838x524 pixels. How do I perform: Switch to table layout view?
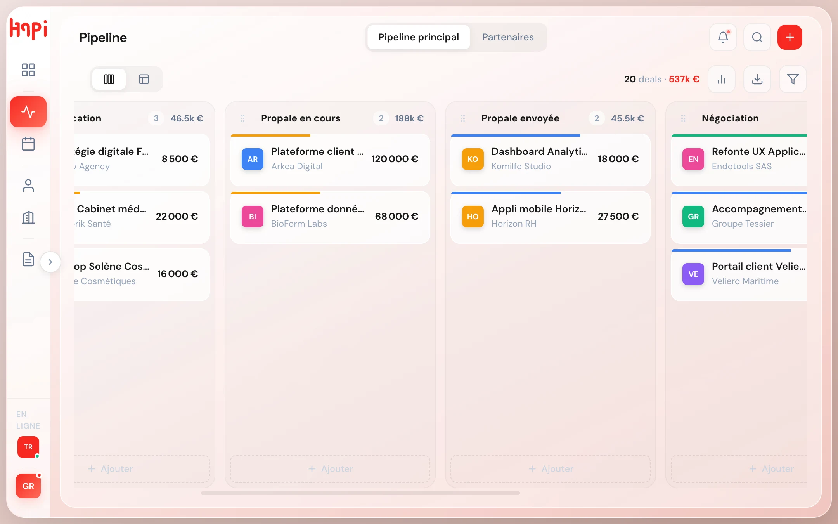pyautogui.click(x=144, y=79)
